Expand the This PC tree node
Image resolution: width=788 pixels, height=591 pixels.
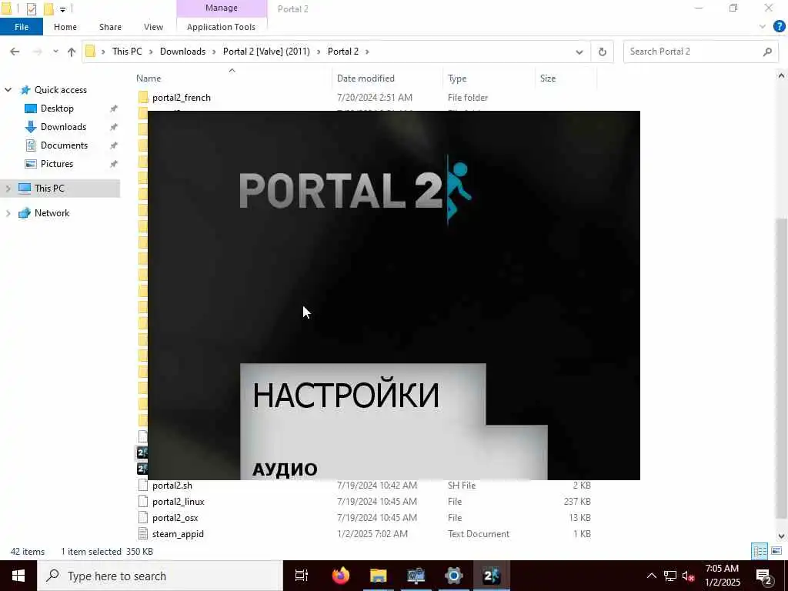[8, 189]
